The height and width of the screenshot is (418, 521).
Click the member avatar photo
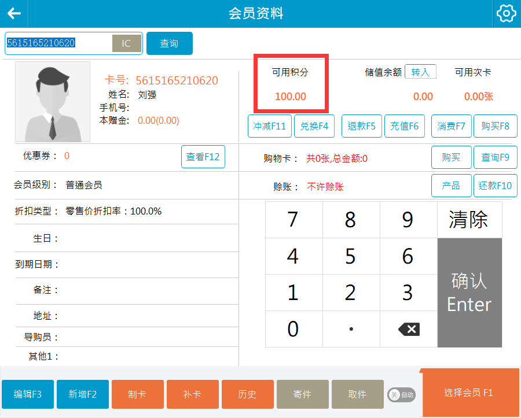[x=53, y=102]
